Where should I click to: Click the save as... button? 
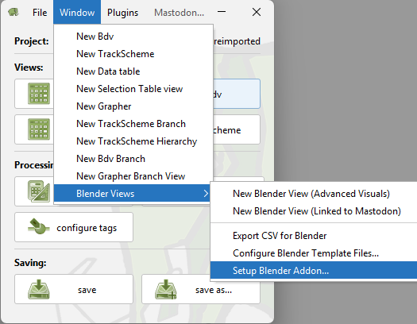(x=201, y=289)
